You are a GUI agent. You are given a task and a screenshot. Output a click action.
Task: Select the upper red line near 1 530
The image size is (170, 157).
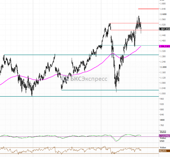(x=126, y=23)
